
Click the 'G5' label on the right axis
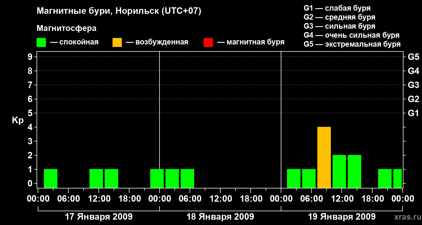413,57
